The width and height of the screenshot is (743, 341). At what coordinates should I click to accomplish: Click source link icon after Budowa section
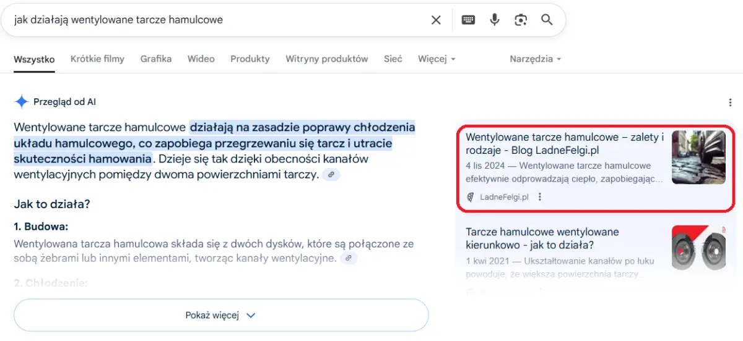(x=349, y=258)
